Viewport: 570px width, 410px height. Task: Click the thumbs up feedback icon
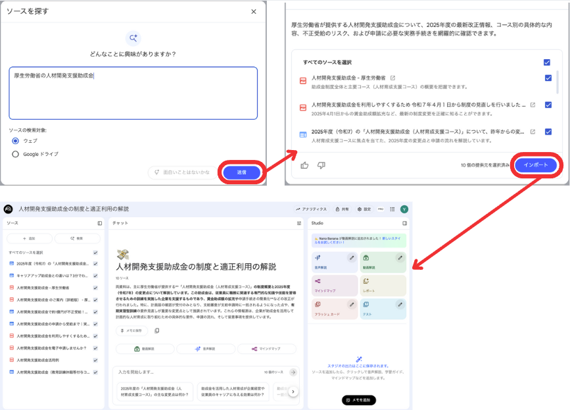[x=304, y=165]
